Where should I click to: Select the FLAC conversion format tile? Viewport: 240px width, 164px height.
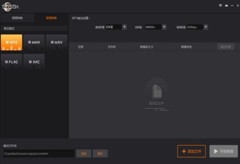pos(12,62)
